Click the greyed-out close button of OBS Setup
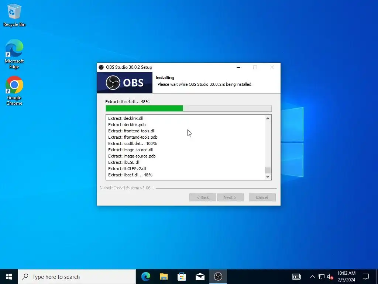The image size is (378, 284). (272, 67)
